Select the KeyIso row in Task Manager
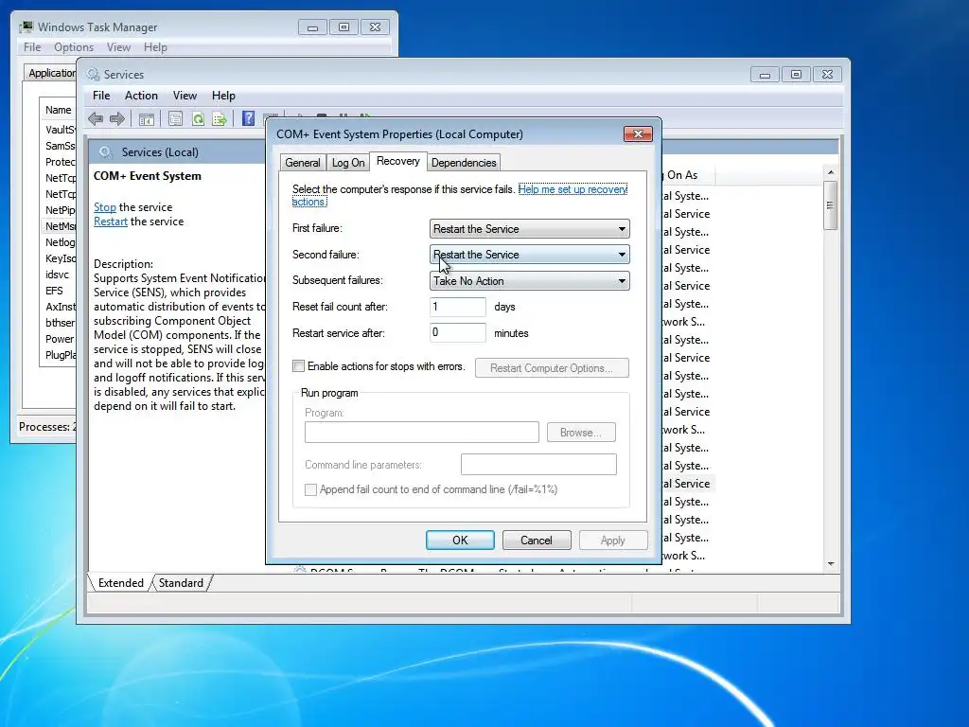The image size is (969, 727). (x=59, y=258)
